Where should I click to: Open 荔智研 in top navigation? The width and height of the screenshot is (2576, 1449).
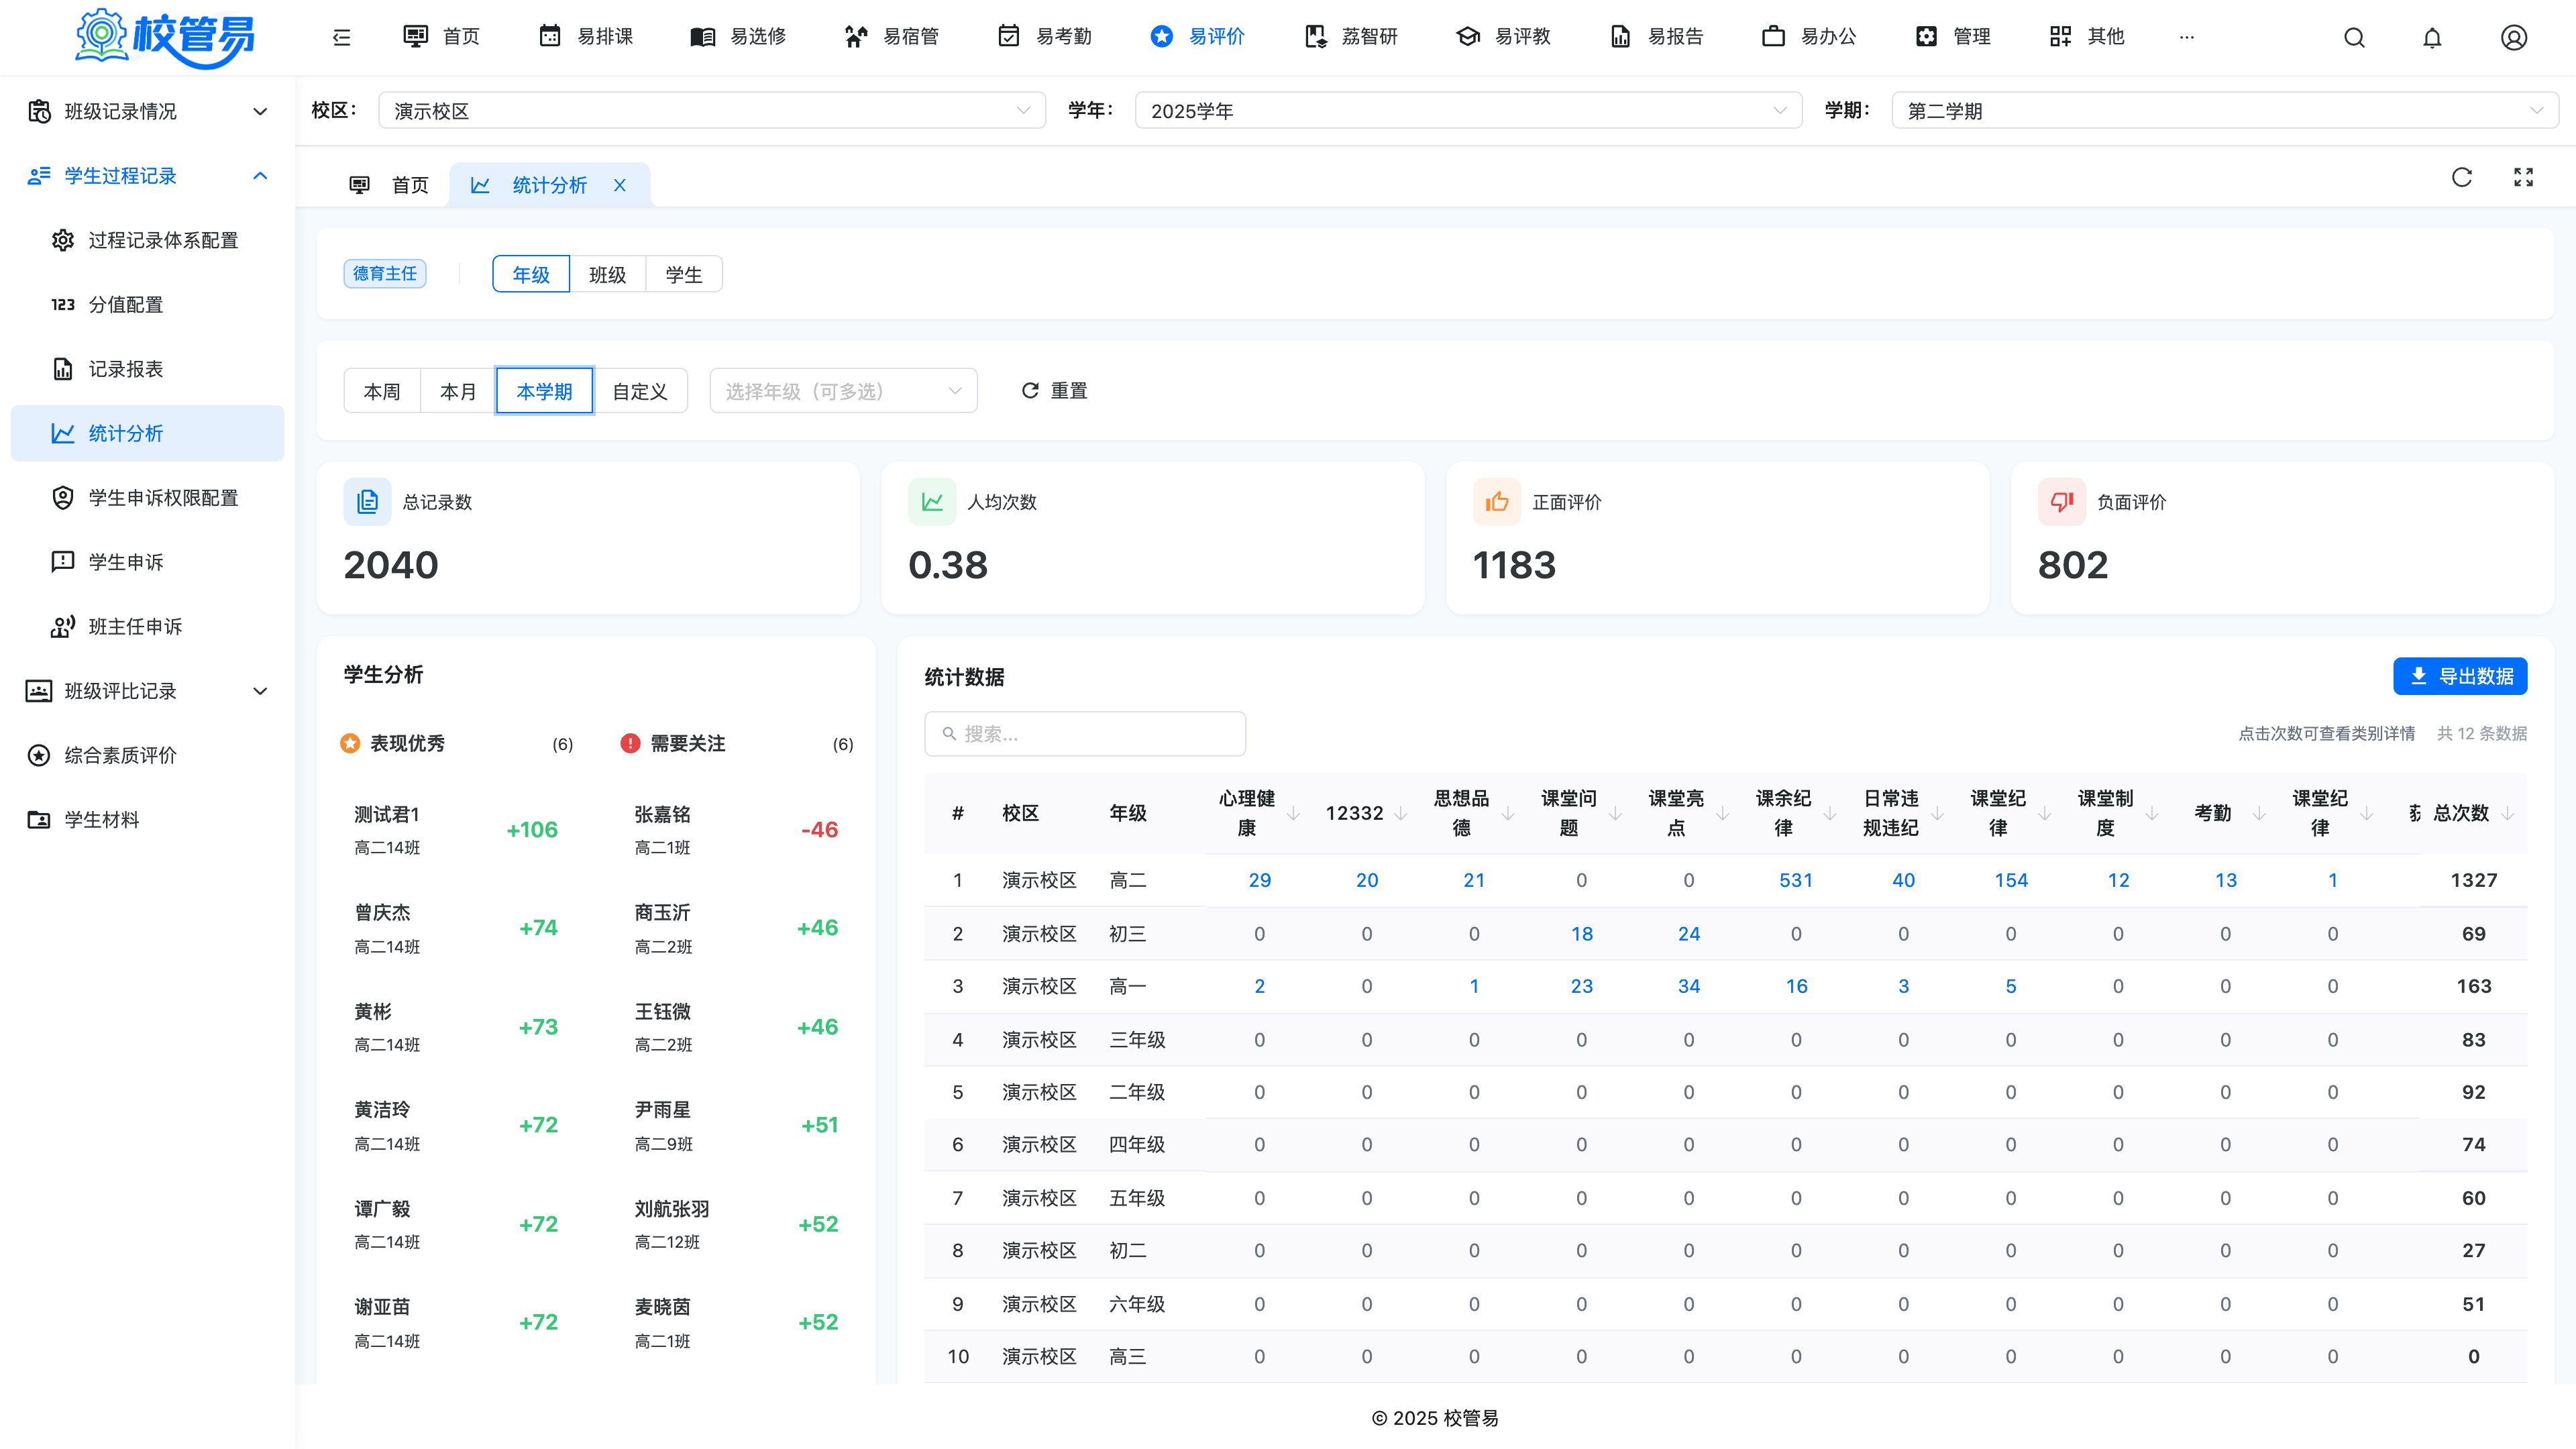coord(1351,37)
